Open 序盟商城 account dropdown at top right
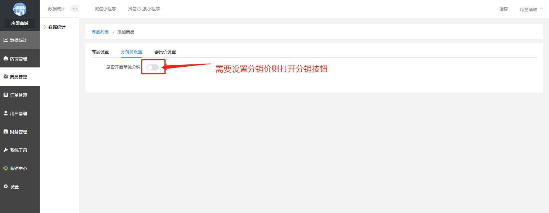Viewport: 549px width, 213px height. click(x=528, y=9)
